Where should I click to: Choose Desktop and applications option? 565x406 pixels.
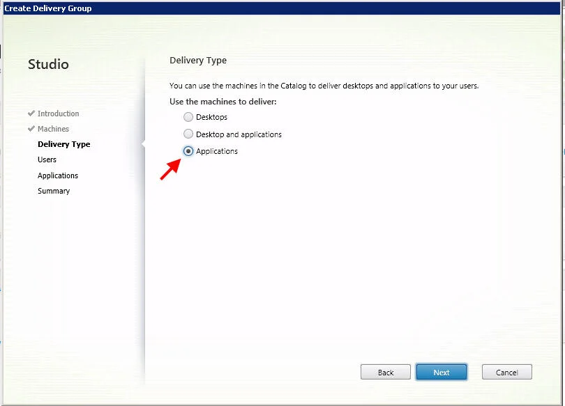(x=188, y=134)
